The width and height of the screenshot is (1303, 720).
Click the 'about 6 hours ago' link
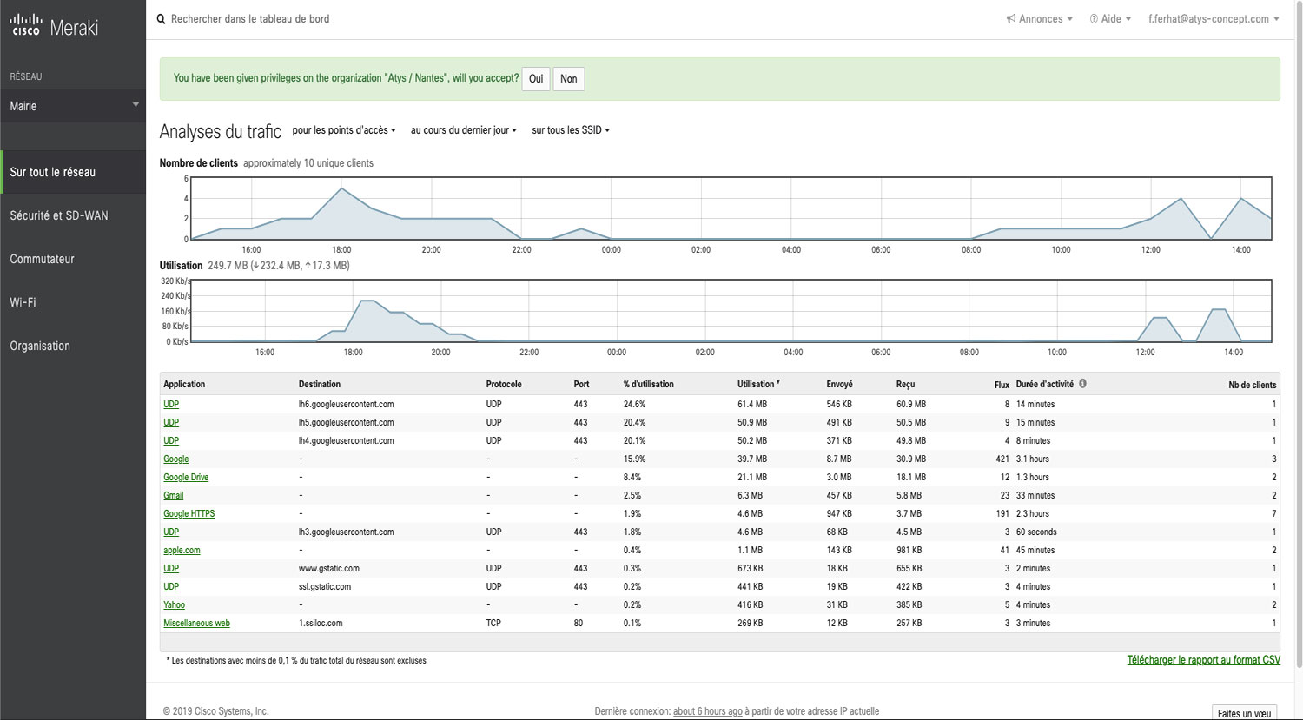[708, 711]
